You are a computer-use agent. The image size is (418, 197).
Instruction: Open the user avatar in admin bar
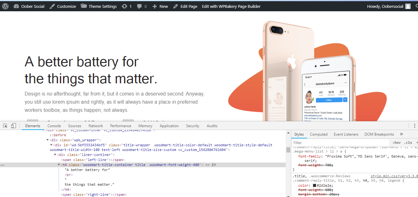408,6
